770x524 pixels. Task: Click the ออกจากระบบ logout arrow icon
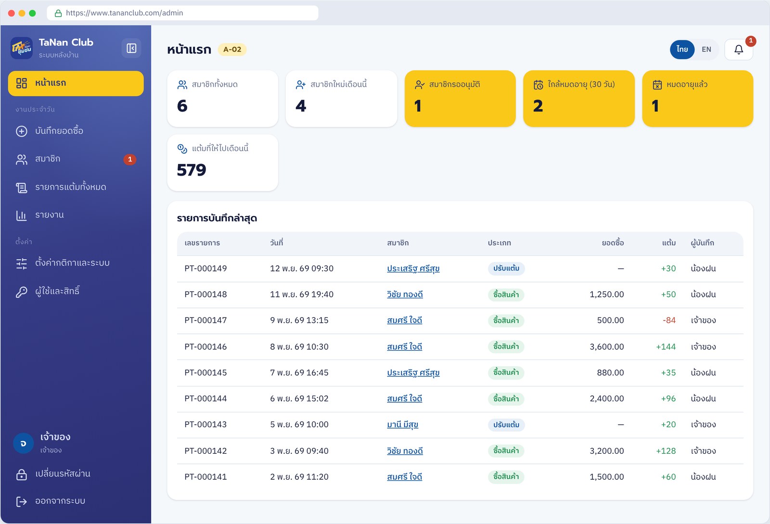point(22,502)
